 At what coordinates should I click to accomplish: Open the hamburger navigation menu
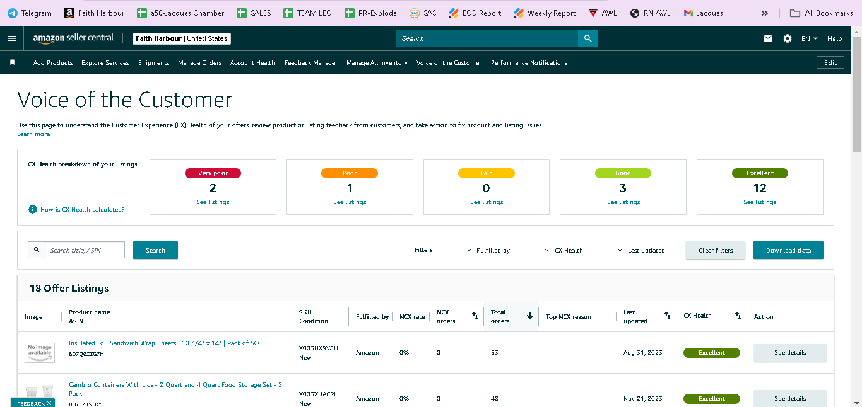[12, 38]
